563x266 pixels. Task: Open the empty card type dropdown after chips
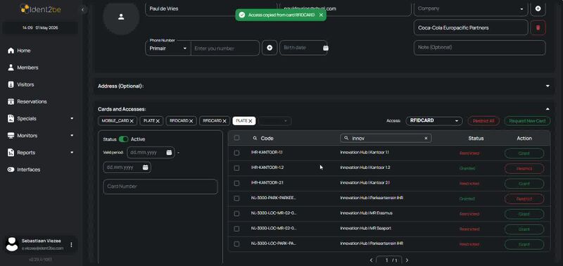pyautogui.click(x=275, y=121)
